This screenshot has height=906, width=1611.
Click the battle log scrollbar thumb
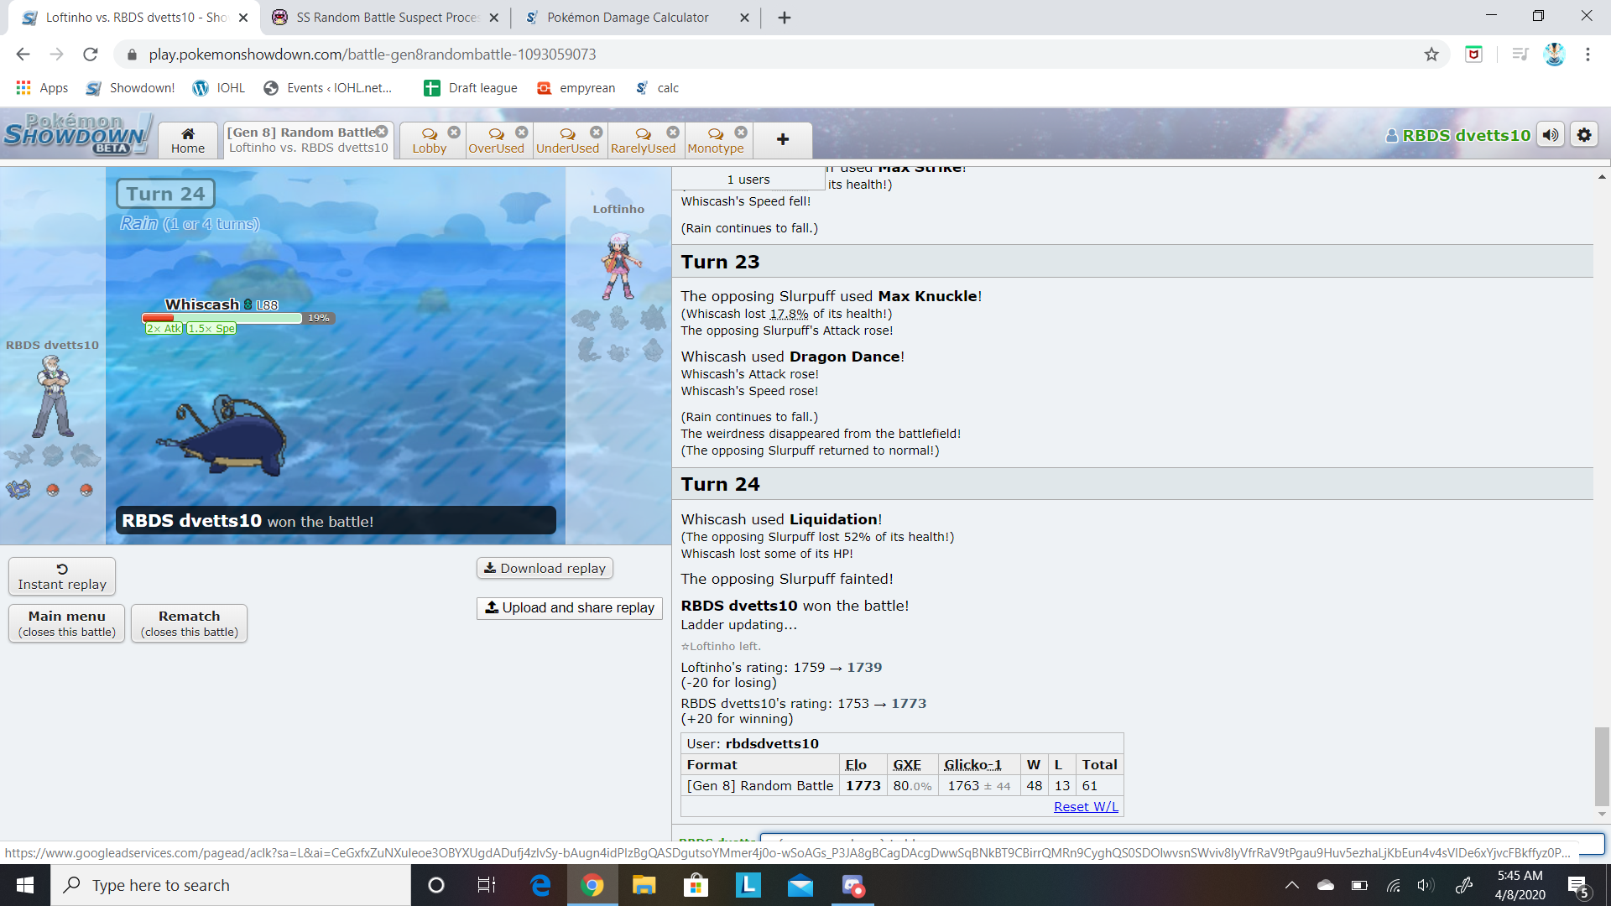(1602, 766)
